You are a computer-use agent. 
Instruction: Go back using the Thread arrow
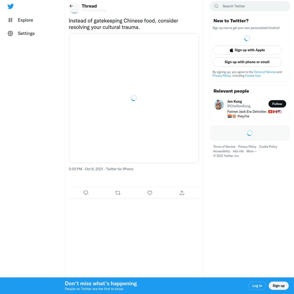tap(71, 6)
